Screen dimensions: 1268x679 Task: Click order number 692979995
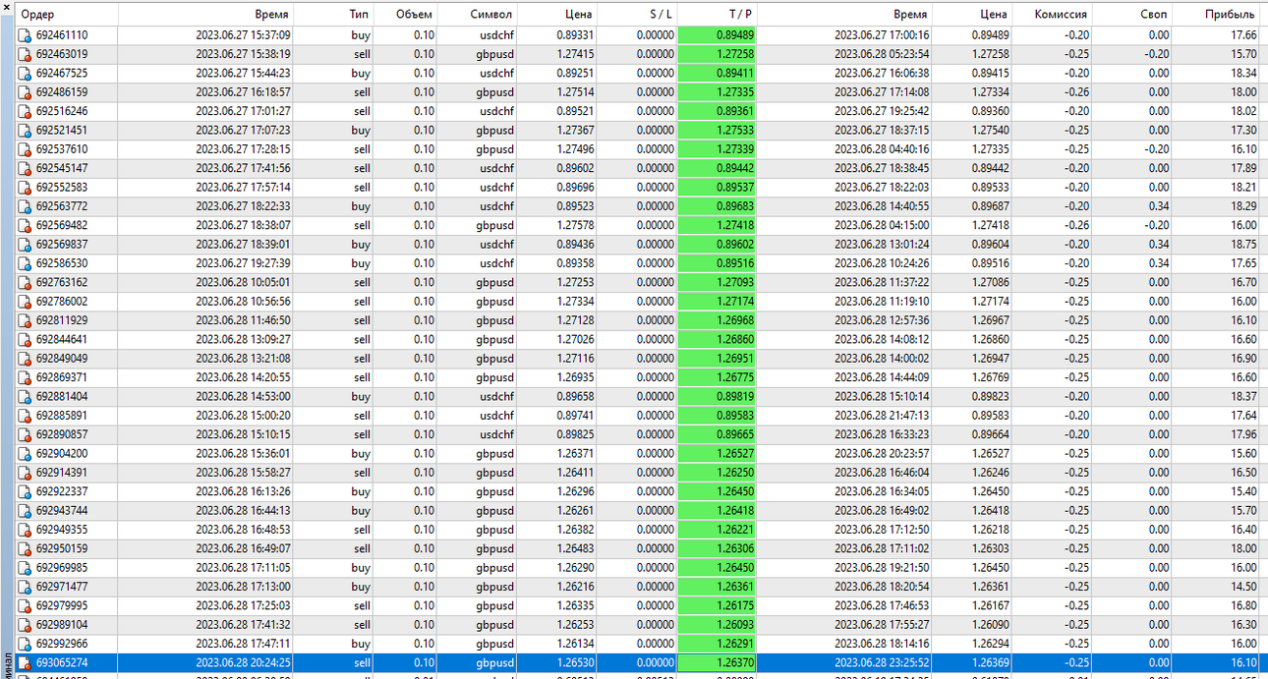(x=62, y=605)
